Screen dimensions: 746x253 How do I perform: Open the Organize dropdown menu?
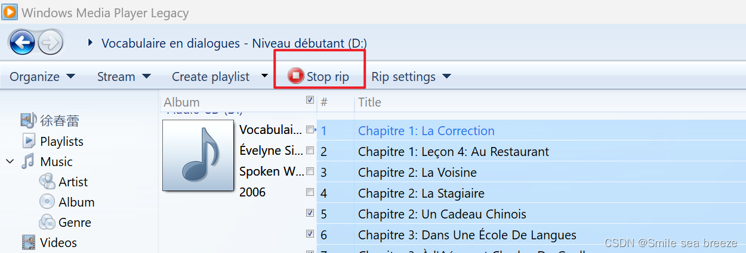(42, 77)
